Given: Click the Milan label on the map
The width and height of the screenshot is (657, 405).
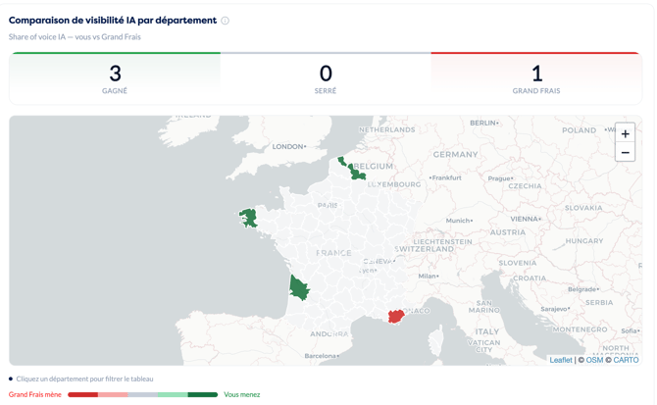Looking at the screenshot, I should tap(427, 276).
